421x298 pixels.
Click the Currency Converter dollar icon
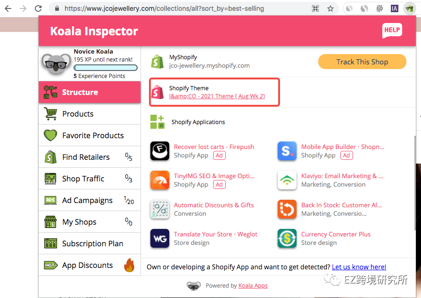tap(287, 238)
